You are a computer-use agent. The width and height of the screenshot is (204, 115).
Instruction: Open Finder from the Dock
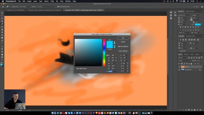(x=52, y=113)
